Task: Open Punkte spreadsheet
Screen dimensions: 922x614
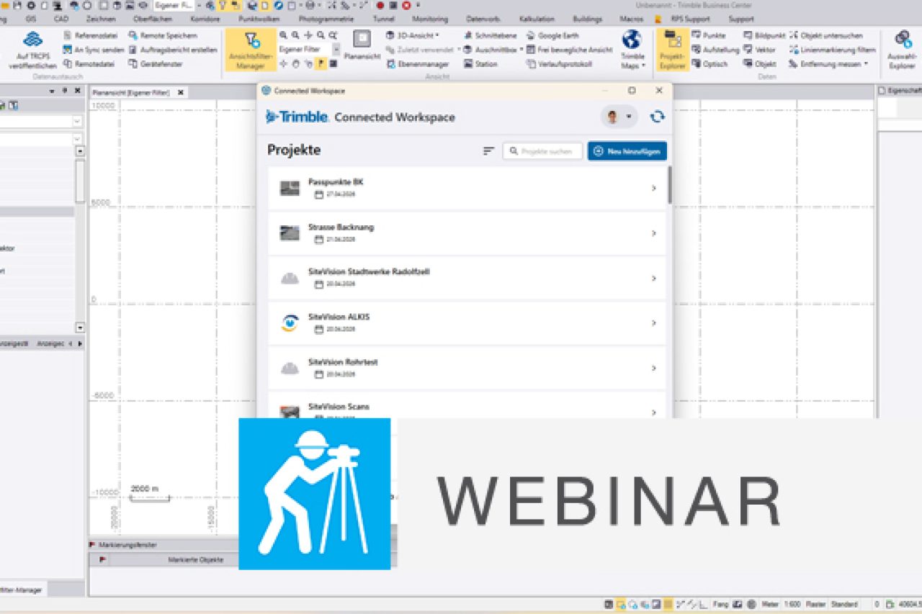Action: (x=709, y=35)
